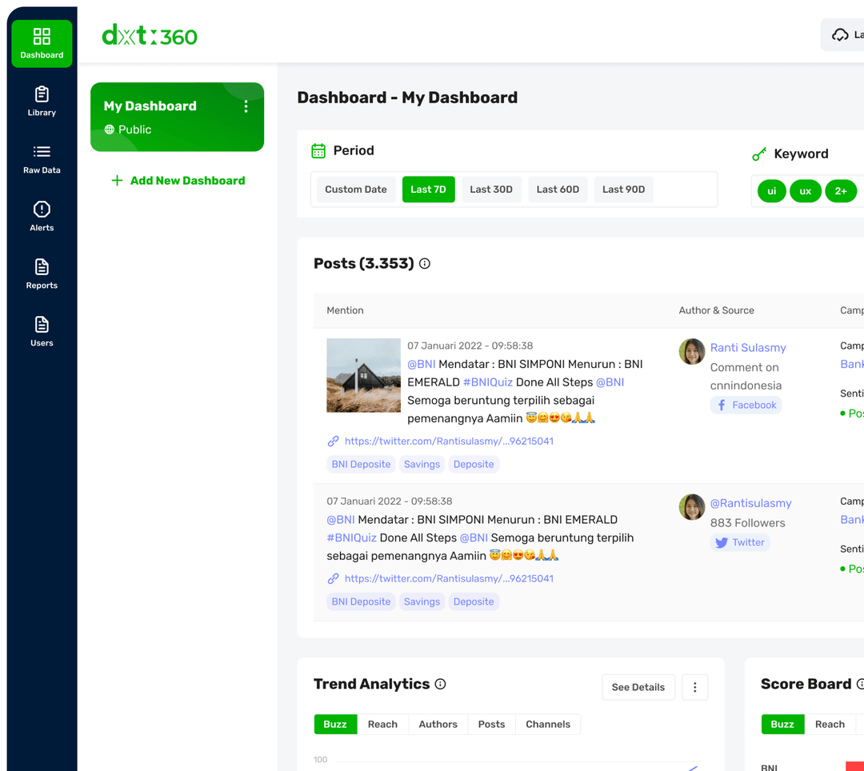Open the My Dashboard options menu
The image size is (864, 771).
point(246,106)
